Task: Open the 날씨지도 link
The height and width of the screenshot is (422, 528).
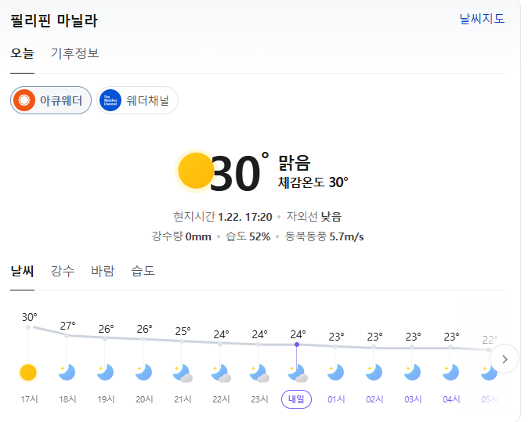Action: tap(482, 19)
